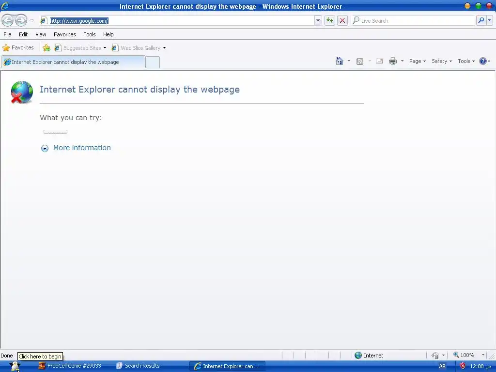Expand the Web Slice Gallery dropdown arrow

click(164, 48)
